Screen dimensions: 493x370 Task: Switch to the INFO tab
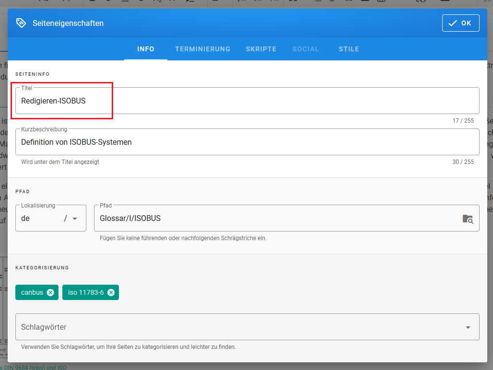pos(146,49)
